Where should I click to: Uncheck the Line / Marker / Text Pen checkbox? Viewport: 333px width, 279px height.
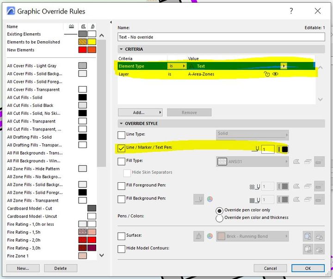[x=121, y=149]
